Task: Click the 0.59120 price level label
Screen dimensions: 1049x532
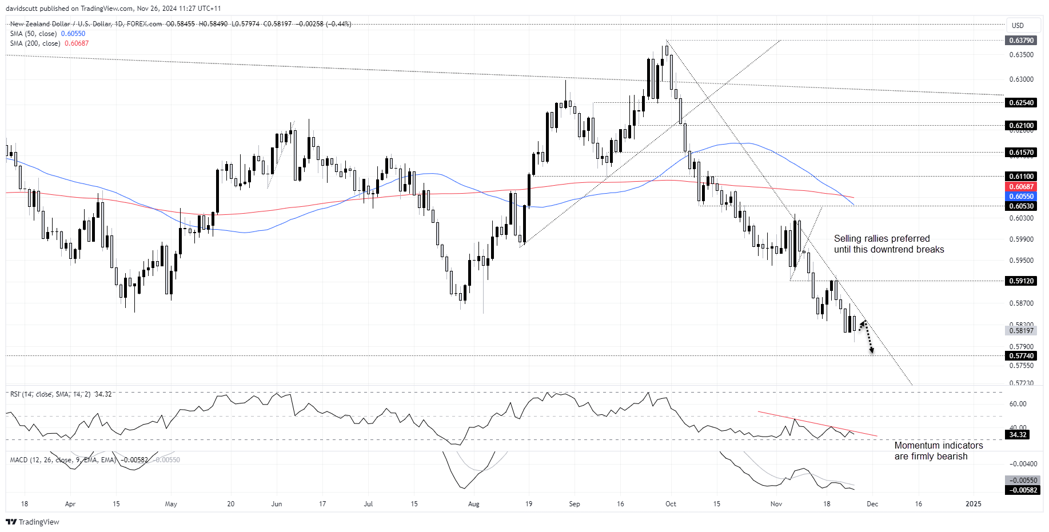Action: 1021,281
